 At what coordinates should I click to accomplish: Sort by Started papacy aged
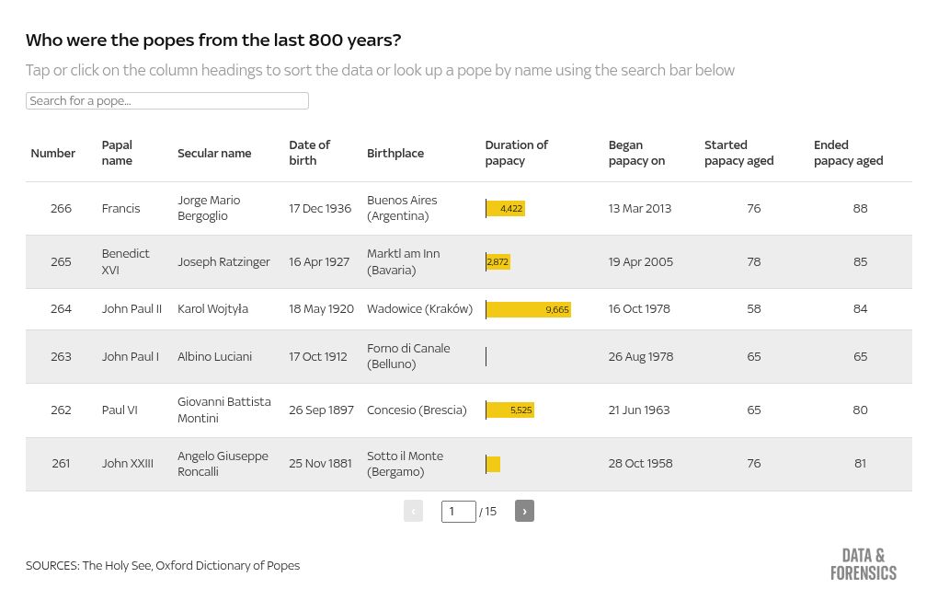point(738,153)
